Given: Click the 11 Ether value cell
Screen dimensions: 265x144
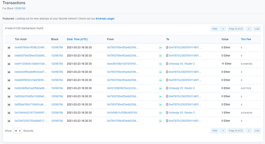Looking at the screenshot, I should coord(226,64).
